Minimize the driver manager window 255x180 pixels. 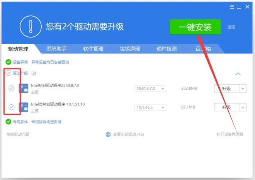(x=239, y=7)
